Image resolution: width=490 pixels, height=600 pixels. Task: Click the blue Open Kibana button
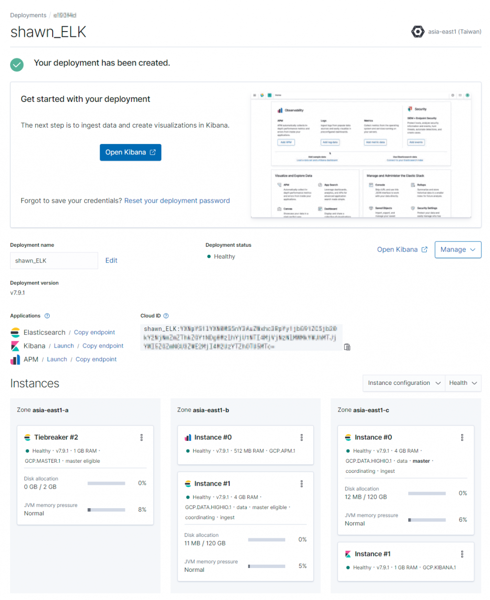[x=130, y=153]
